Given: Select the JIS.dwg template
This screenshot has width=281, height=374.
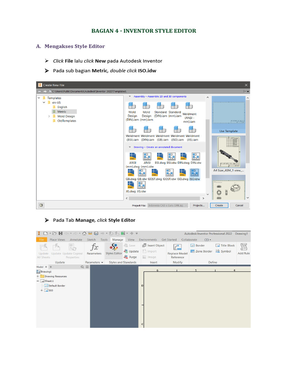Looking at the screenshot, I should (131, 187).
